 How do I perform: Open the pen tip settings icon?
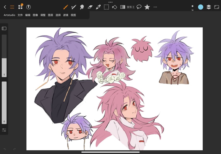tap(29, 7)
